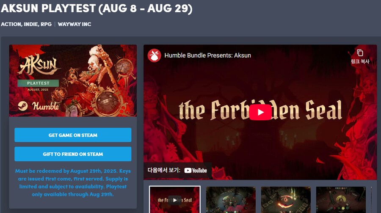Image resolution: width=381 pixels, height=213 pixels.
Task: Open video title Humble Bundle Presents: Aksun
Action: click(207, 55)
